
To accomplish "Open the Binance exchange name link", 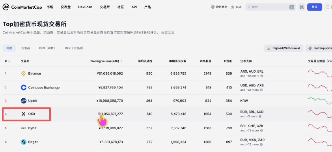I will [35, 73].
